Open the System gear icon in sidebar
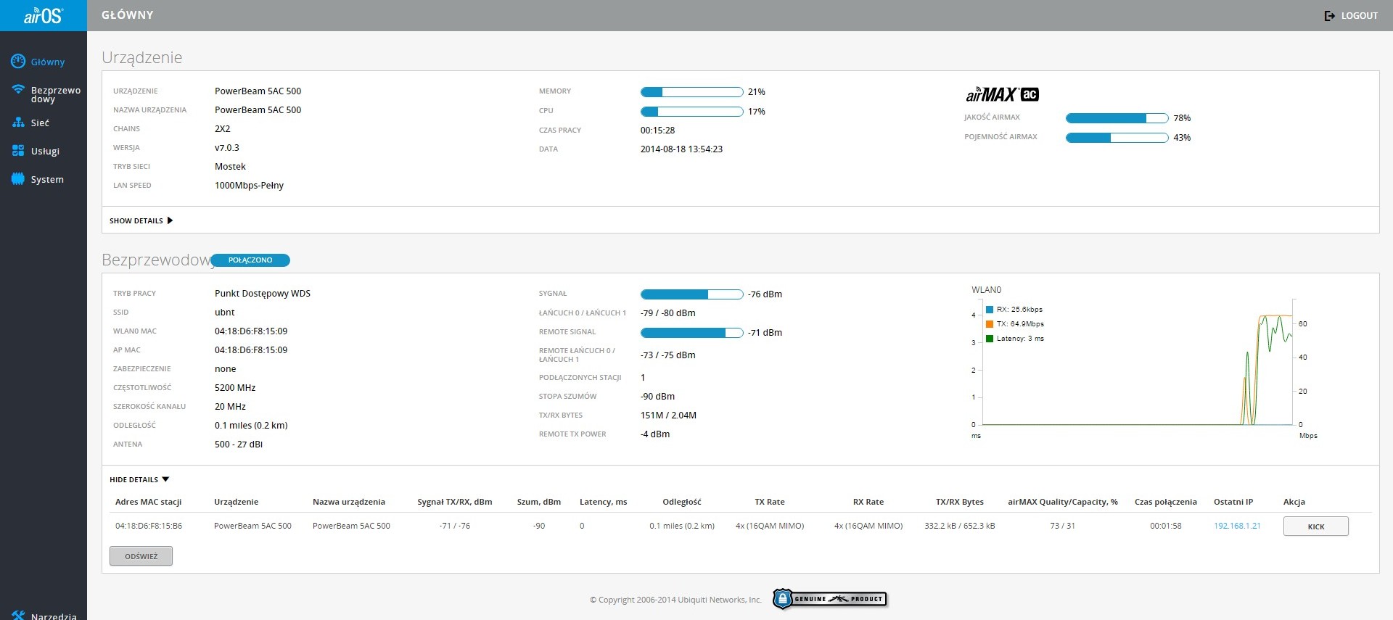Viewport: 1393px width, 620px height. click(x=18, y=179)
